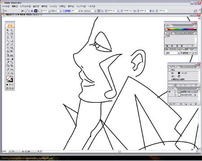202x161 pixels.
Task: Select the Type tool in toolbox
Action: [12, 37]
